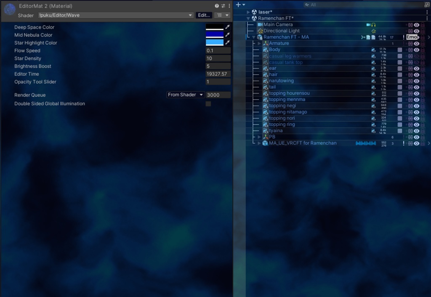This screenshot has width=431, height=297.
Task: Toggle the lock icon on hair
Action: pyautogui.click(x=422, y=74)
